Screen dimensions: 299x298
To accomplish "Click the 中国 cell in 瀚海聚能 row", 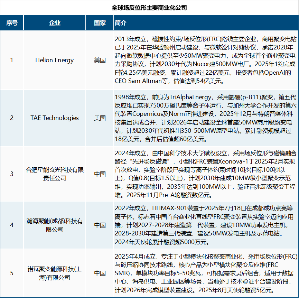I will tap(100, 225).
